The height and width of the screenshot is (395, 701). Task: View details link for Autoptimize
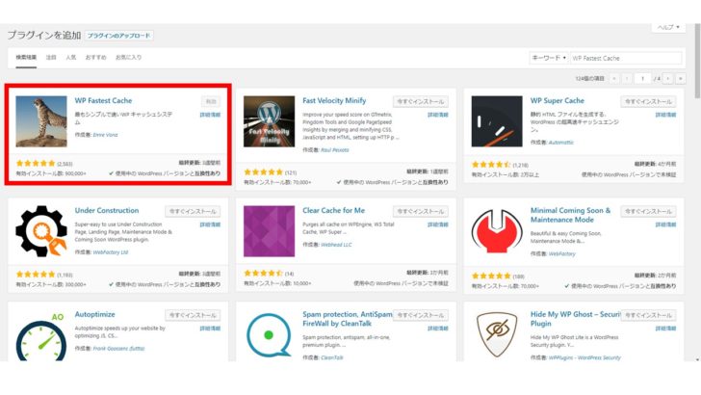tap(210, 329)
